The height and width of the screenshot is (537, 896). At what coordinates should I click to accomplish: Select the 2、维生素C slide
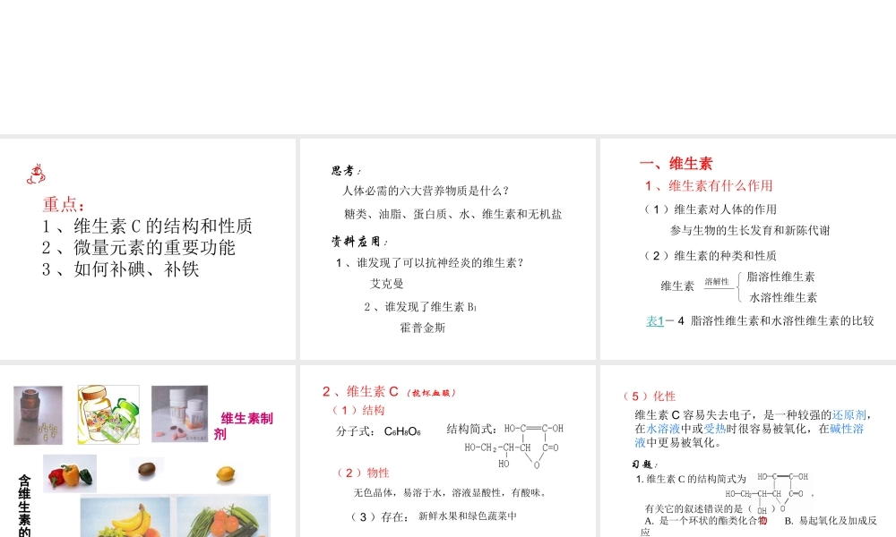446,456
